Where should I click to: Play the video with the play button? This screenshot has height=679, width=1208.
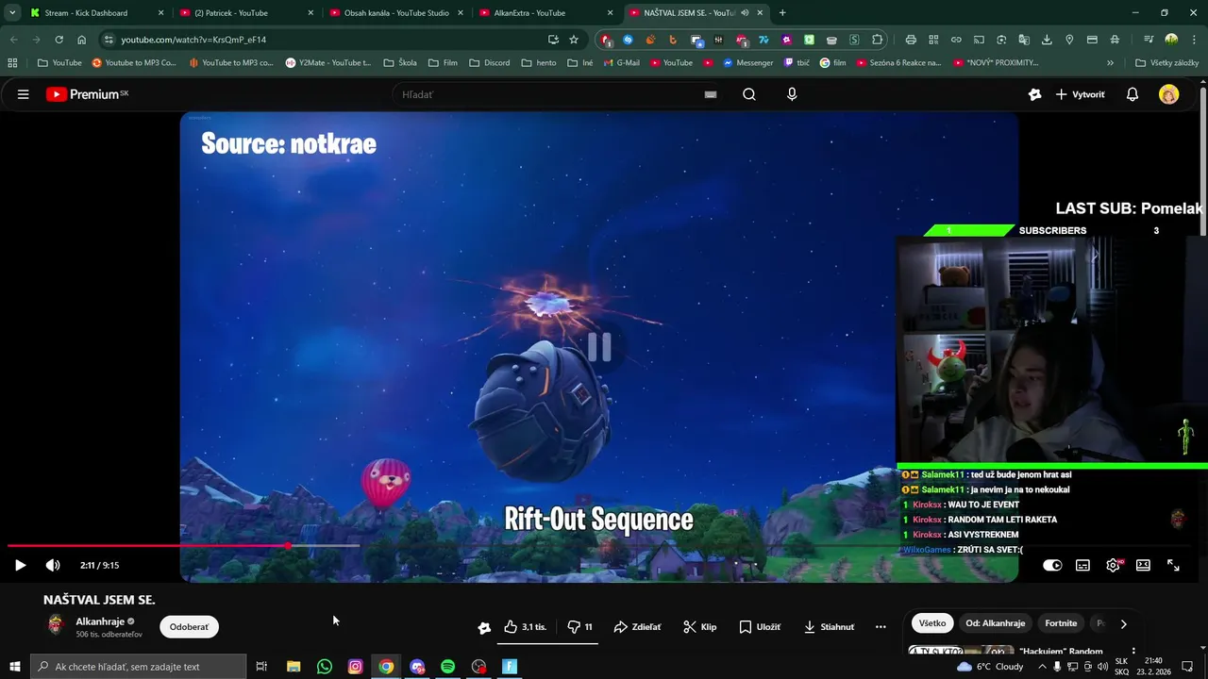20,565
